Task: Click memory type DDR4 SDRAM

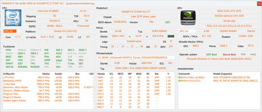Action: (x=159, y=31)
